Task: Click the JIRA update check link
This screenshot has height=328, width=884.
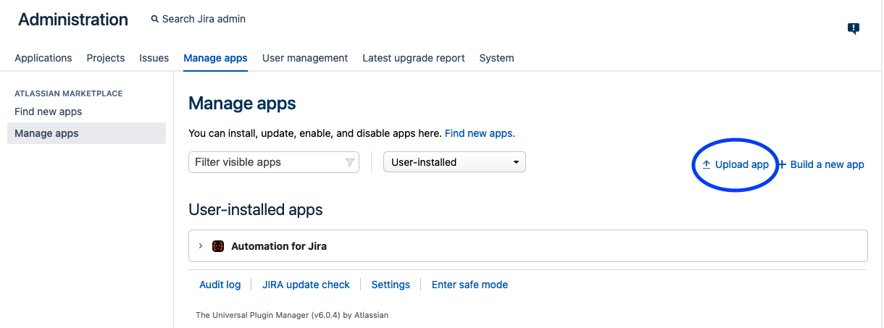Action: pos(306,285)
